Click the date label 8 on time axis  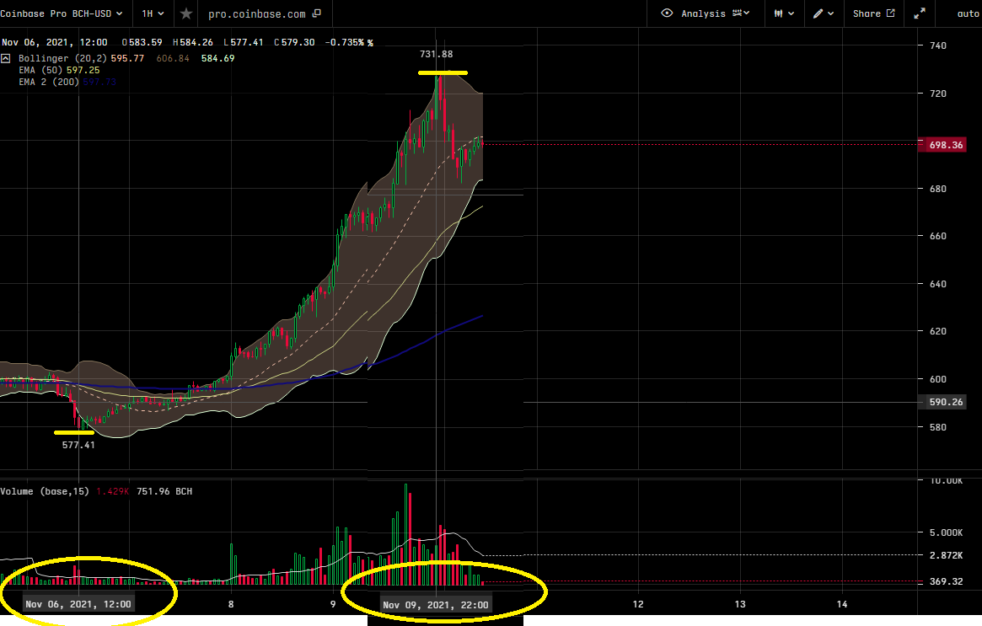point(231,604)
